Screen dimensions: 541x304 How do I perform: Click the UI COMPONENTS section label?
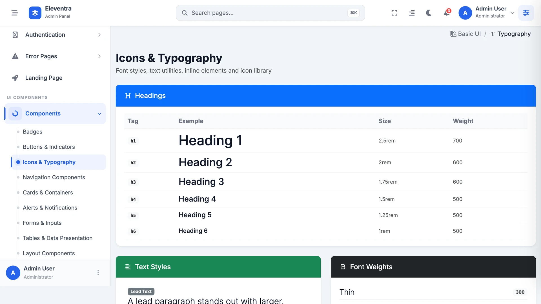(27, 97)
